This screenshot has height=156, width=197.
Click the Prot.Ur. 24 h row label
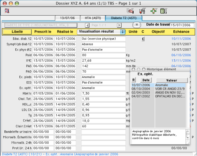point(22,148)
